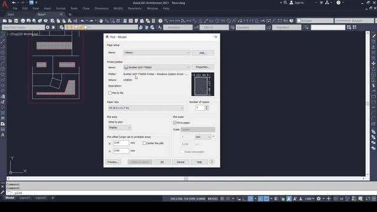Open the shopping cart icon in the title bar
377x212 pixels.
[x=321, y=2]
